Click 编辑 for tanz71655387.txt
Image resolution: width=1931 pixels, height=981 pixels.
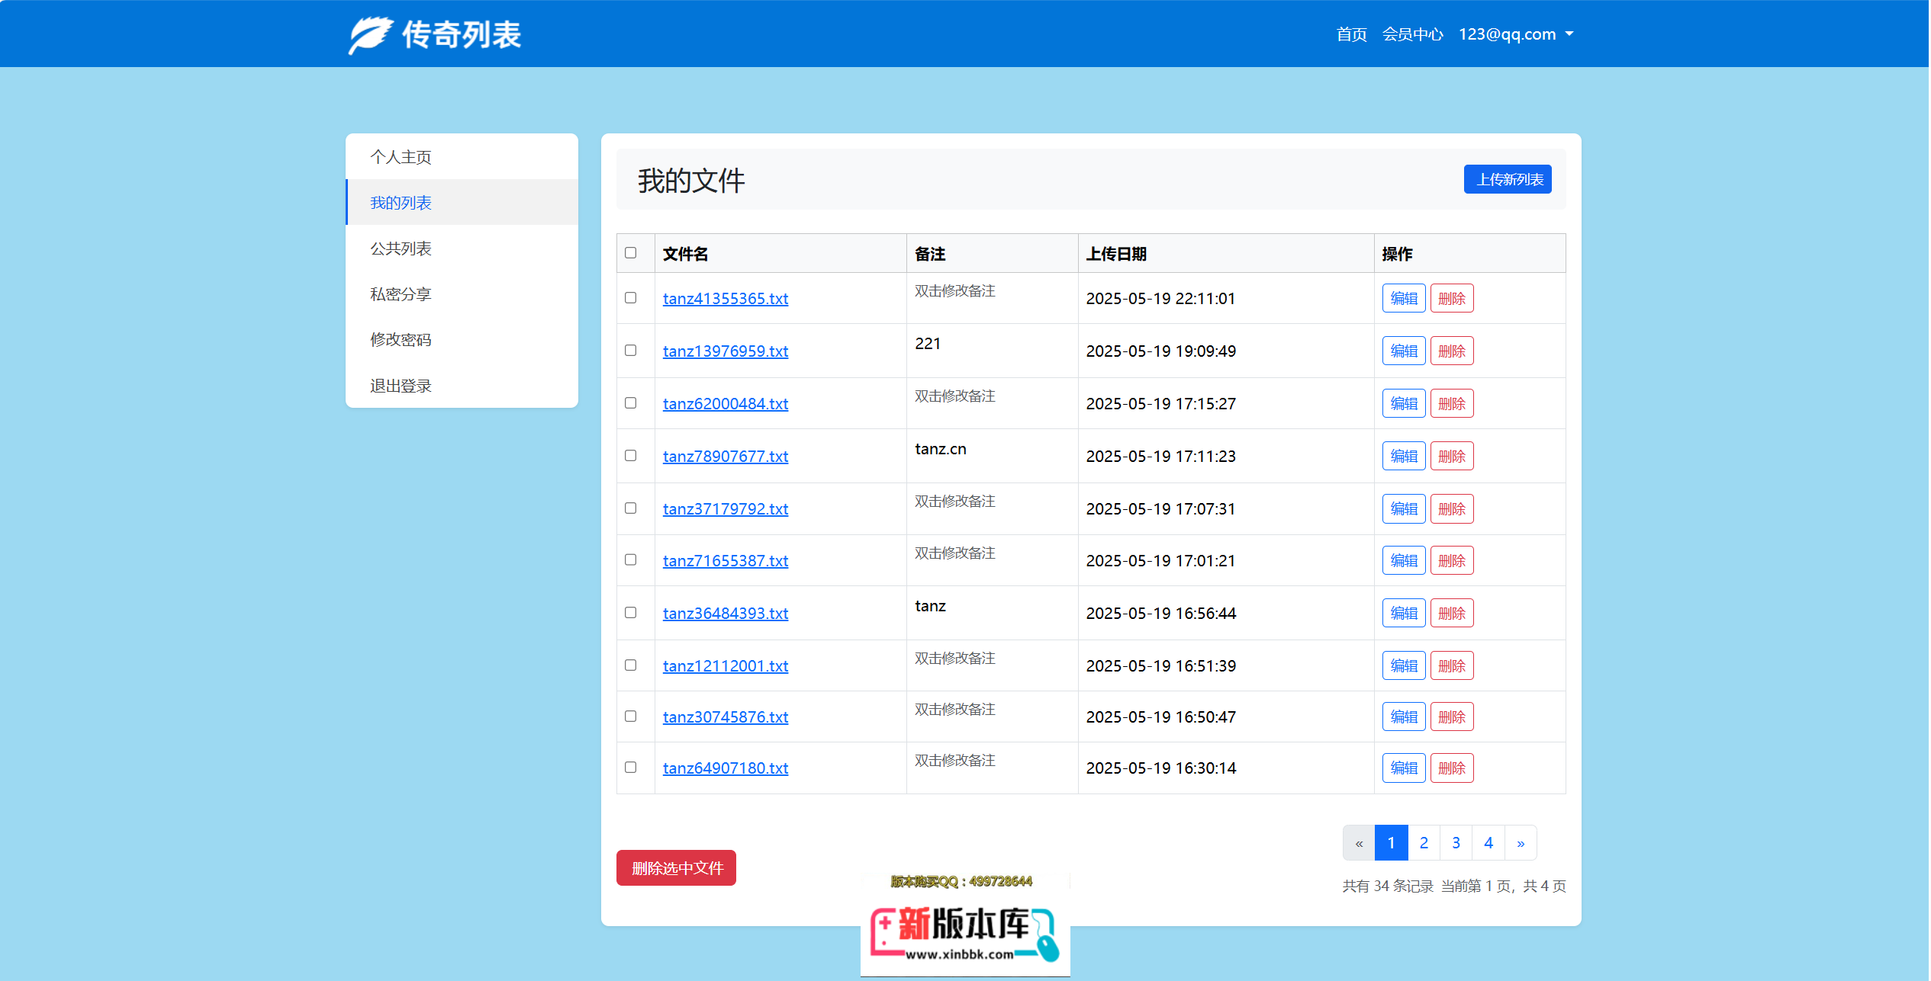pyautogui.click(x=1404, y=561)
